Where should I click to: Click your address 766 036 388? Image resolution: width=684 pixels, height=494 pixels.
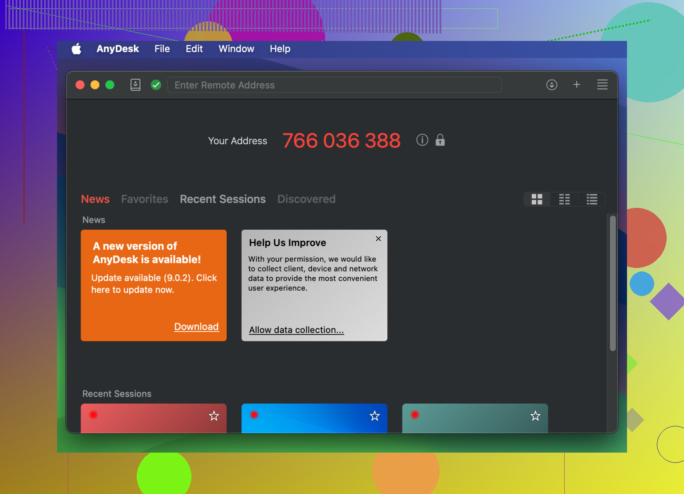342,141
